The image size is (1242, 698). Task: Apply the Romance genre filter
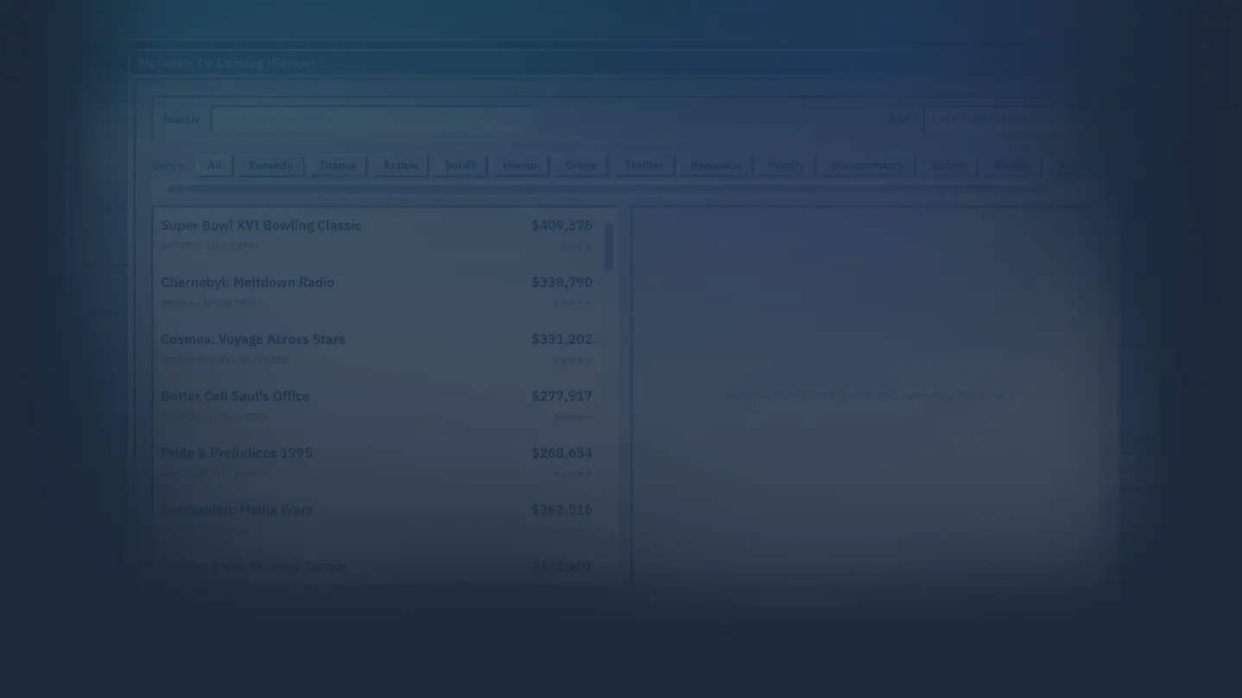coord(716,165)
